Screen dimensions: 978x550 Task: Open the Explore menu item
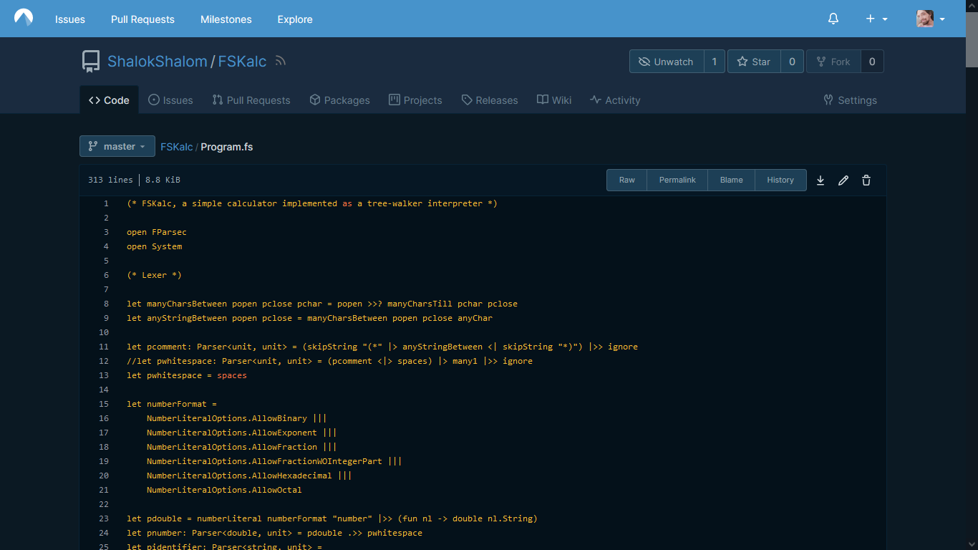coord(294,19)
